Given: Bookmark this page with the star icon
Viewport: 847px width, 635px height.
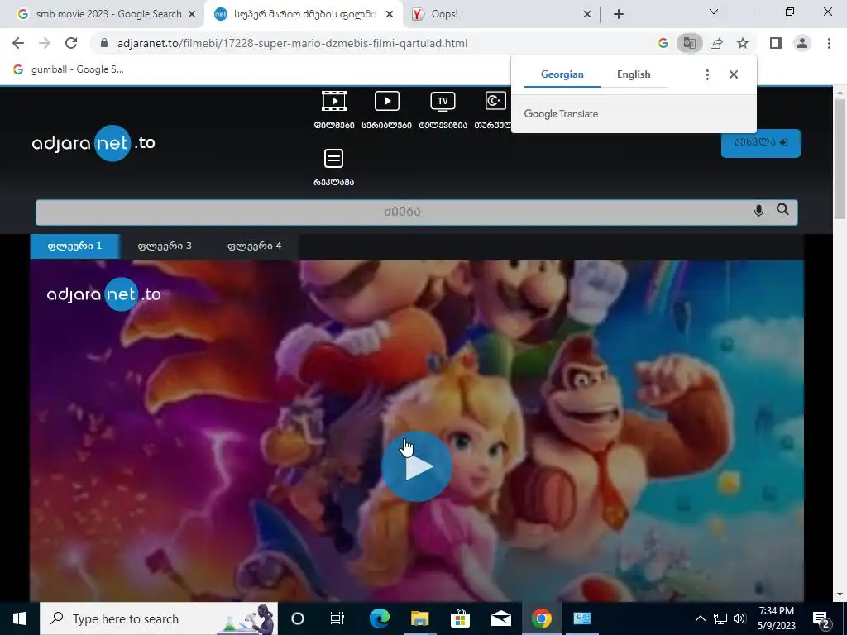Looking at the screenshot, I should point(743,43).
